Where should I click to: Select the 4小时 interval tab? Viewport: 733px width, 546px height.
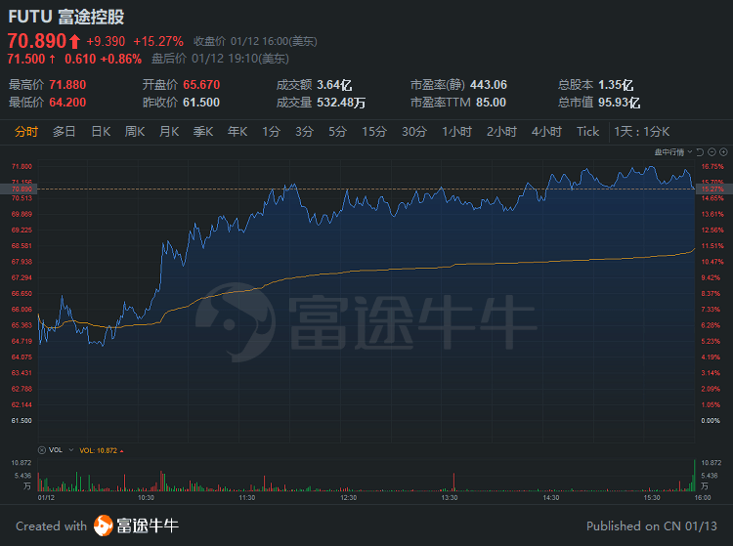546,132
